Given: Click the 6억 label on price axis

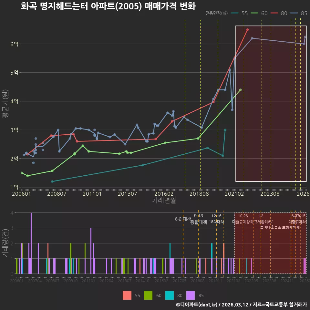Looking at the screenshot, I should point(14,44).
